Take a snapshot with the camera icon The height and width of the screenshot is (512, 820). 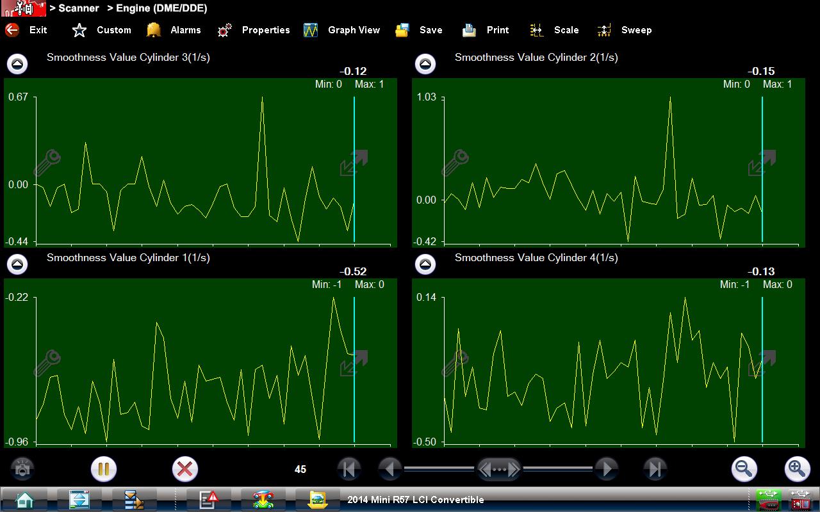pyautogui.click(x=22, y=469)
